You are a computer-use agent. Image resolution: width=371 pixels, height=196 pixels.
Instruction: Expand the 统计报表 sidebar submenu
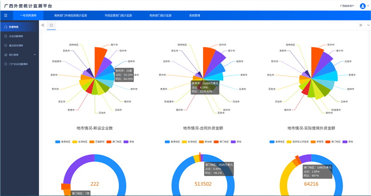(35, 55)
